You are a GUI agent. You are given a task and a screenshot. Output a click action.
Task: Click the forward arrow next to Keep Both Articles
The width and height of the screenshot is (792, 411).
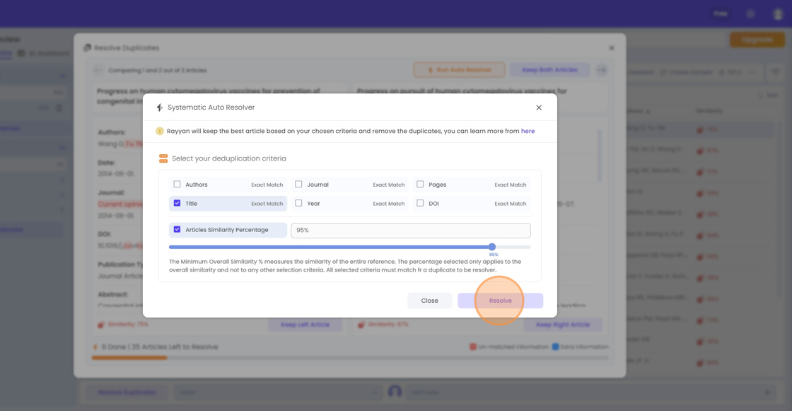(x=600, y=70)
